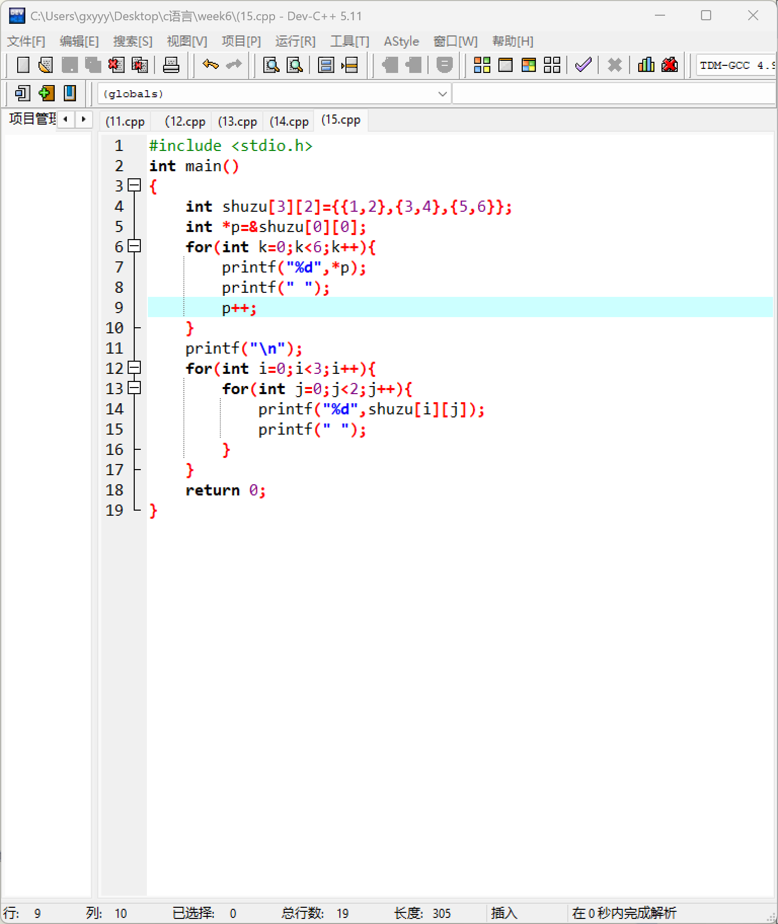The width and height of the screenshot is (778, 924).
Task: Click the right arrow of sidebar tabs
Action: point(84,120)
